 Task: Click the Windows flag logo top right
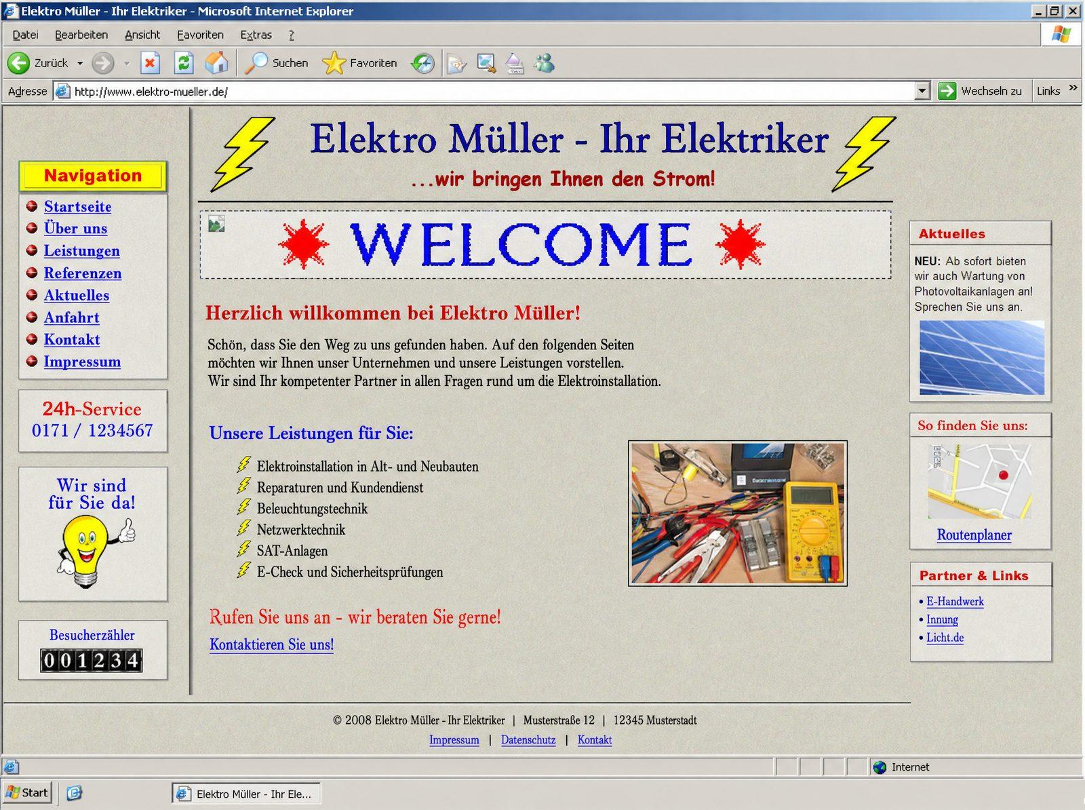point(1061,34)
